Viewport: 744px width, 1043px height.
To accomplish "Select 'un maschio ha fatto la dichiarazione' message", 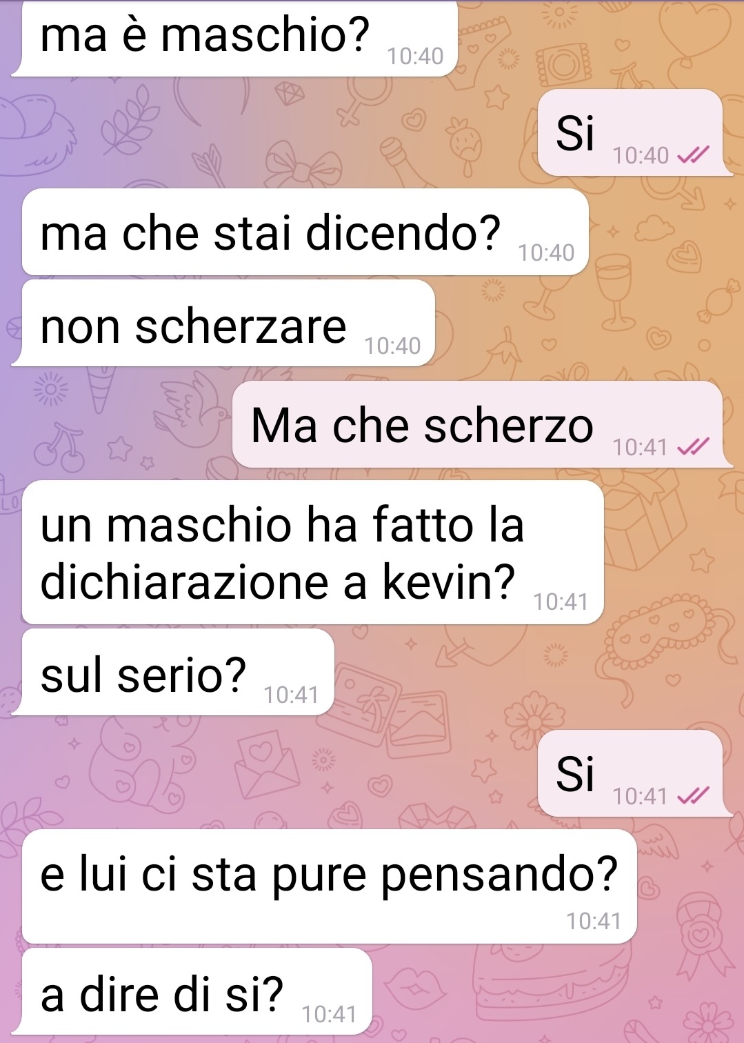I will pos(313,552).
